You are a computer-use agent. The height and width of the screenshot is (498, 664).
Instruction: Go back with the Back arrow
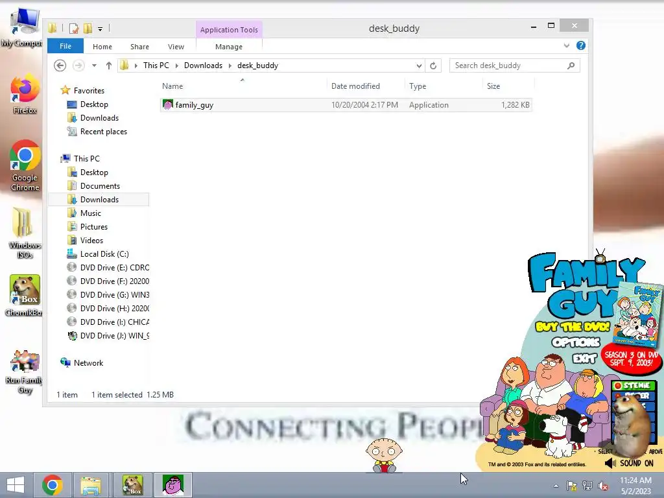(x=60, y=65)
